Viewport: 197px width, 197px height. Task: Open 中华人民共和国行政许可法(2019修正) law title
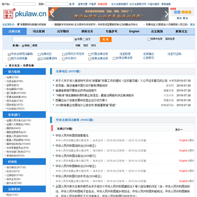[78, 176]
